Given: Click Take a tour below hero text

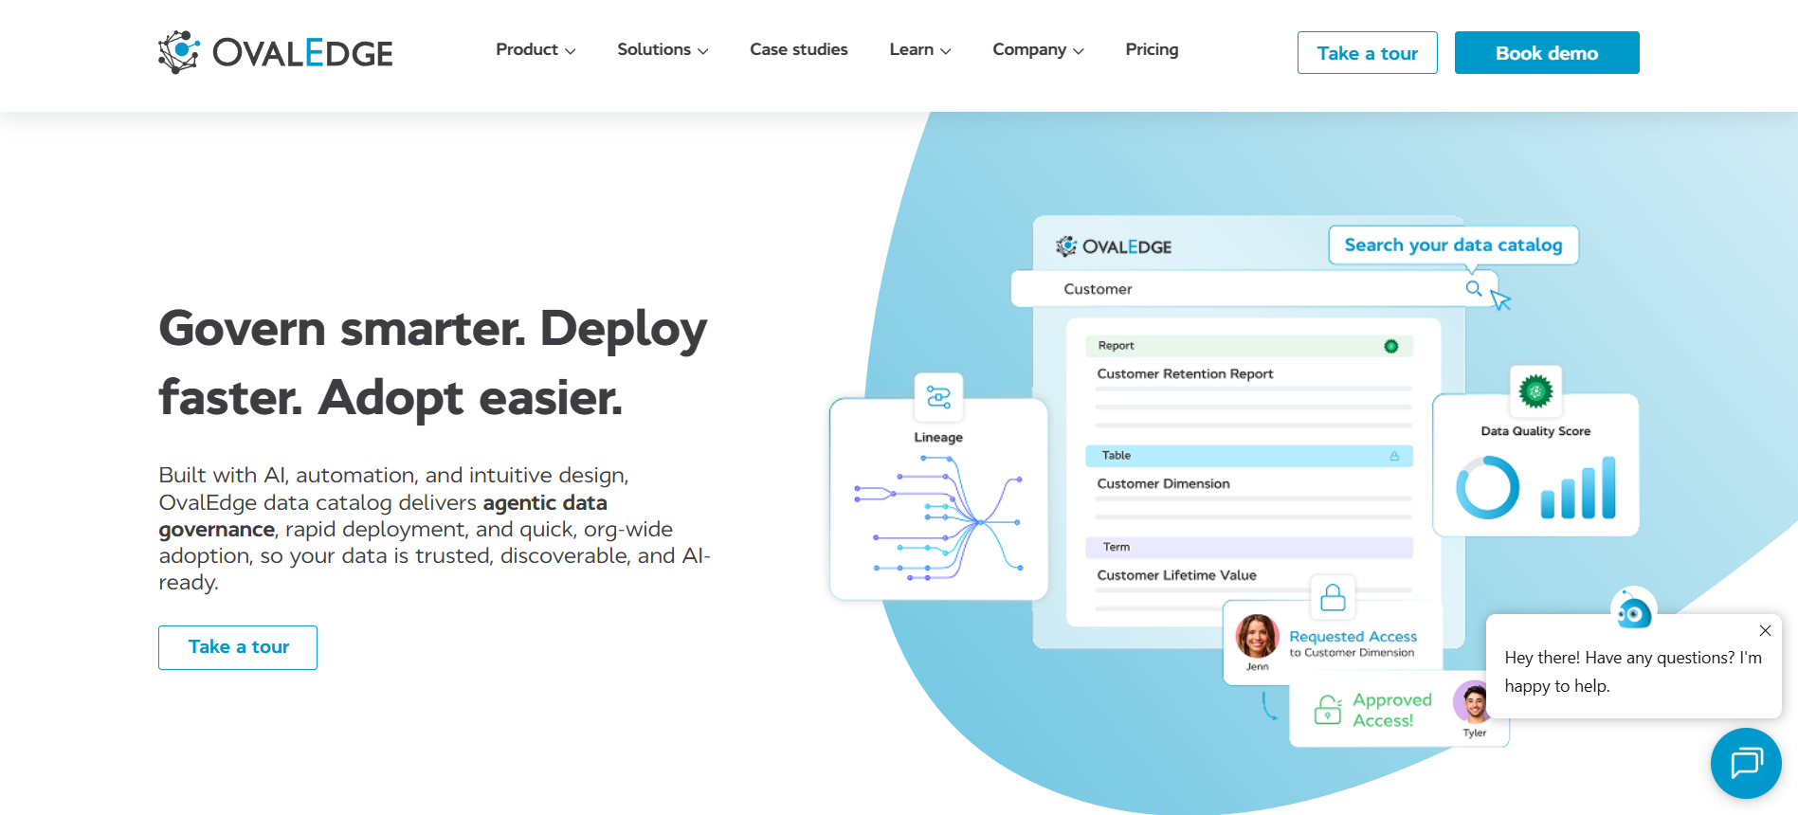Looking at the screenshot, I should point(238,647).
